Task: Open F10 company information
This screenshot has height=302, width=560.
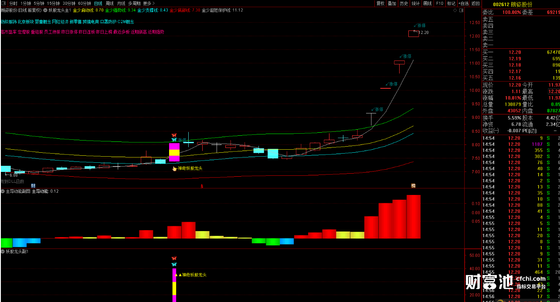Action: (x=439, y=3)
